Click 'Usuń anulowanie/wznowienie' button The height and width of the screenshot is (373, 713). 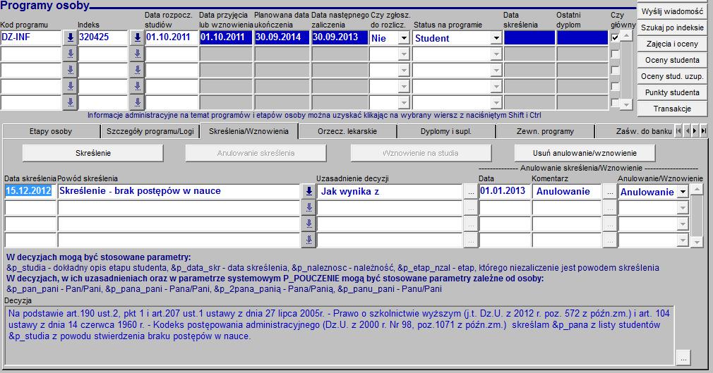click(x=585, y=153)
